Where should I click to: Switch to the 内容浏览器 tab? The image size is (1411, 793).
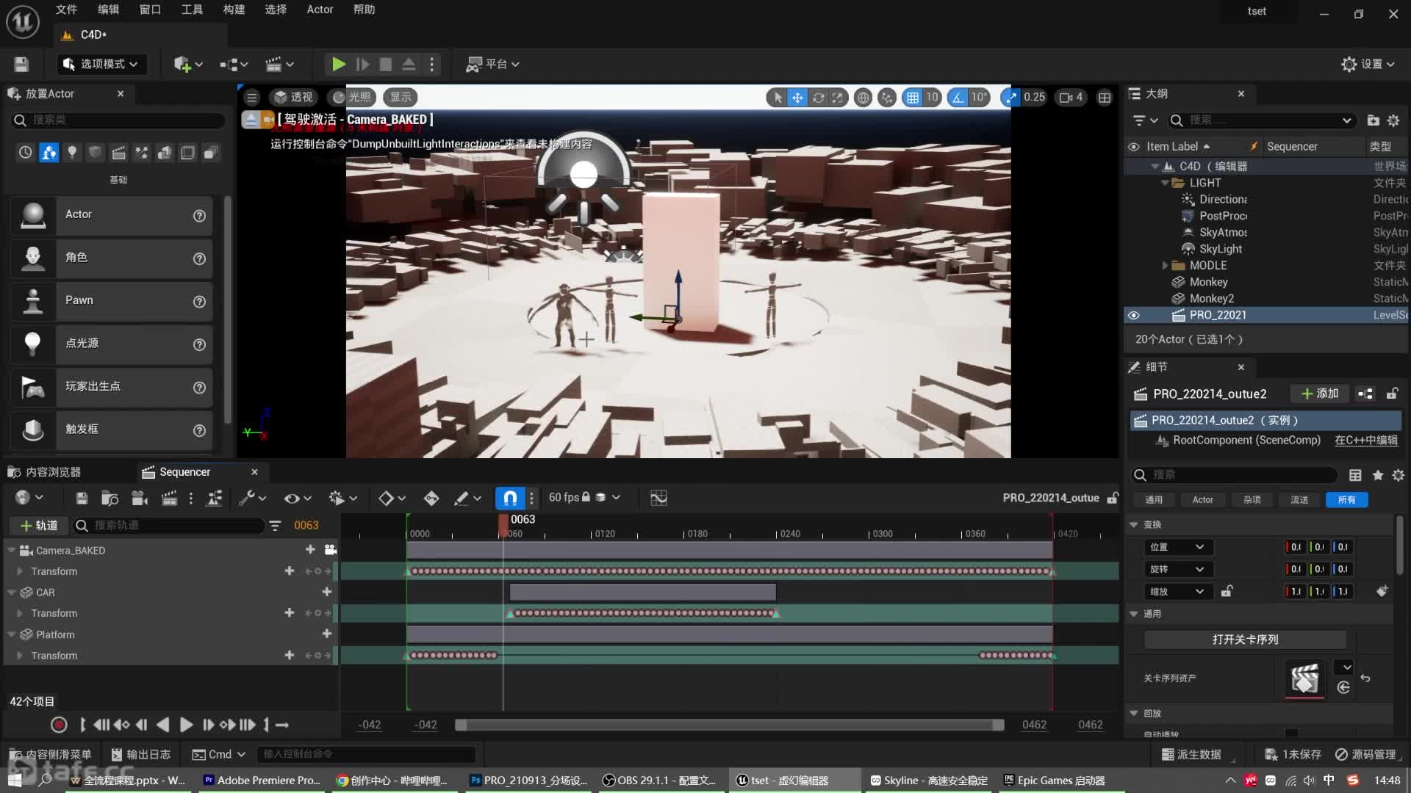[x=46, y=472]
